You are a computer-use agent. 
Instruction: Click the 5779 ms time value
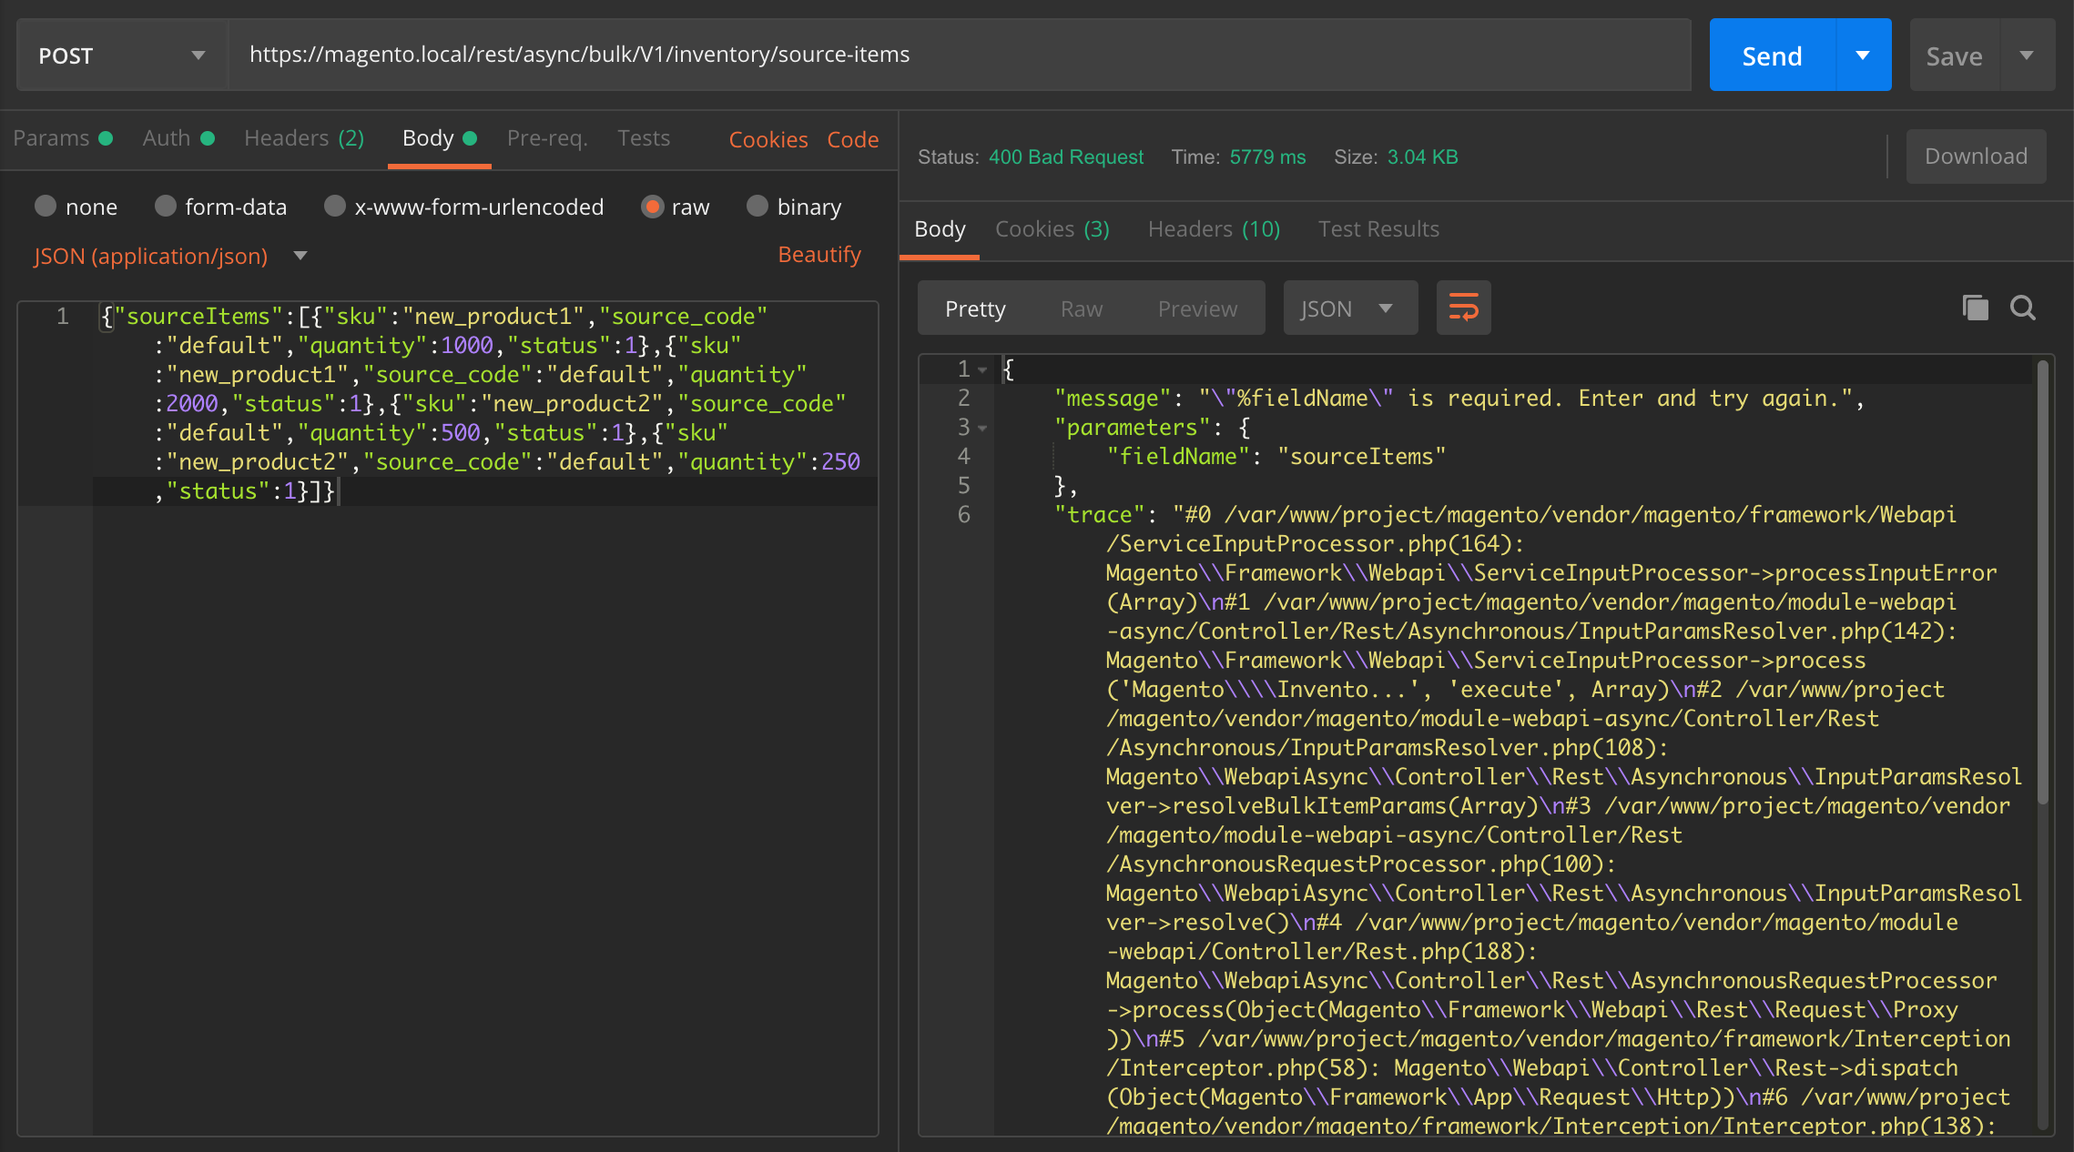1267,157
